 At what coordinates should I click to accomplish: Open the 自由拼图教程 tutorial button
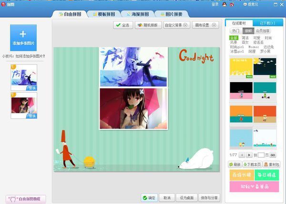[26, 199]
